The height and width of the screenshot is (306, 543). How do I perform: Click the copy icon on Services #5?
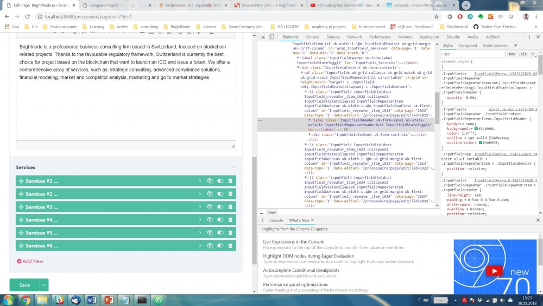tap(210, 233)
